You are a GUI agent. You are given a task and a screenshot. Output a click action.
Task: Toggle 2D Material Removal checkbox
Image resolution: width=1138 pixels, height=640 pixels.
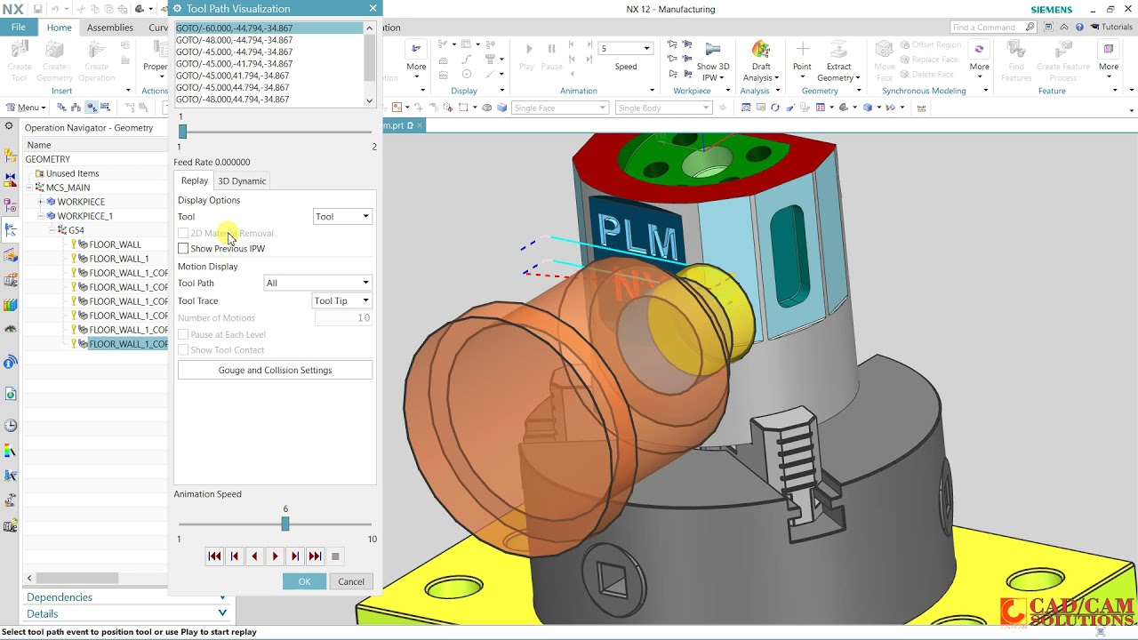pyautogui.click(x=183, y=233)
